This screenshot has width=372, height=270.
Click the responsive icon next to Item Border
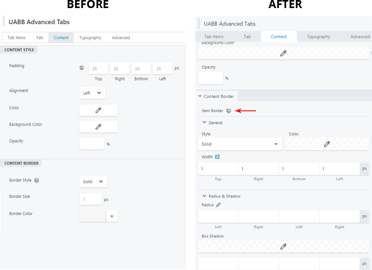tap(229, 111)
